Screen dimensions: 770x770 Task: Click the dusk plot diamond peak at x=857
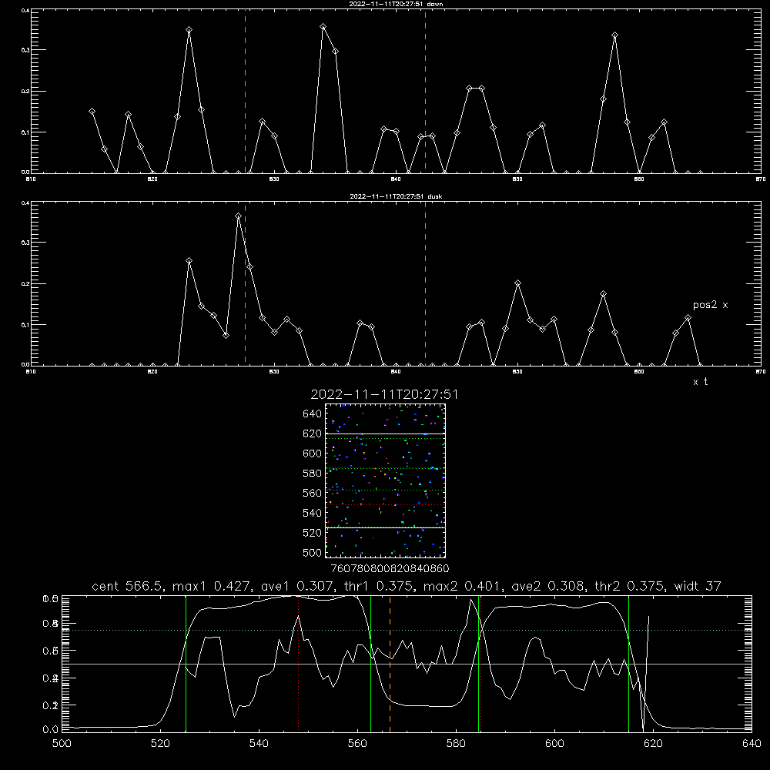pyautogui.click(x=603, y=294)
